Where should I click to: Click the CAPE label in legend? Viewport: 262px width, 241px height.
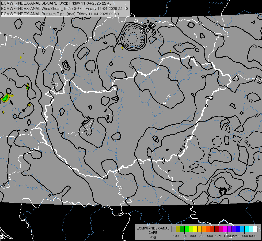click(153, 233)
